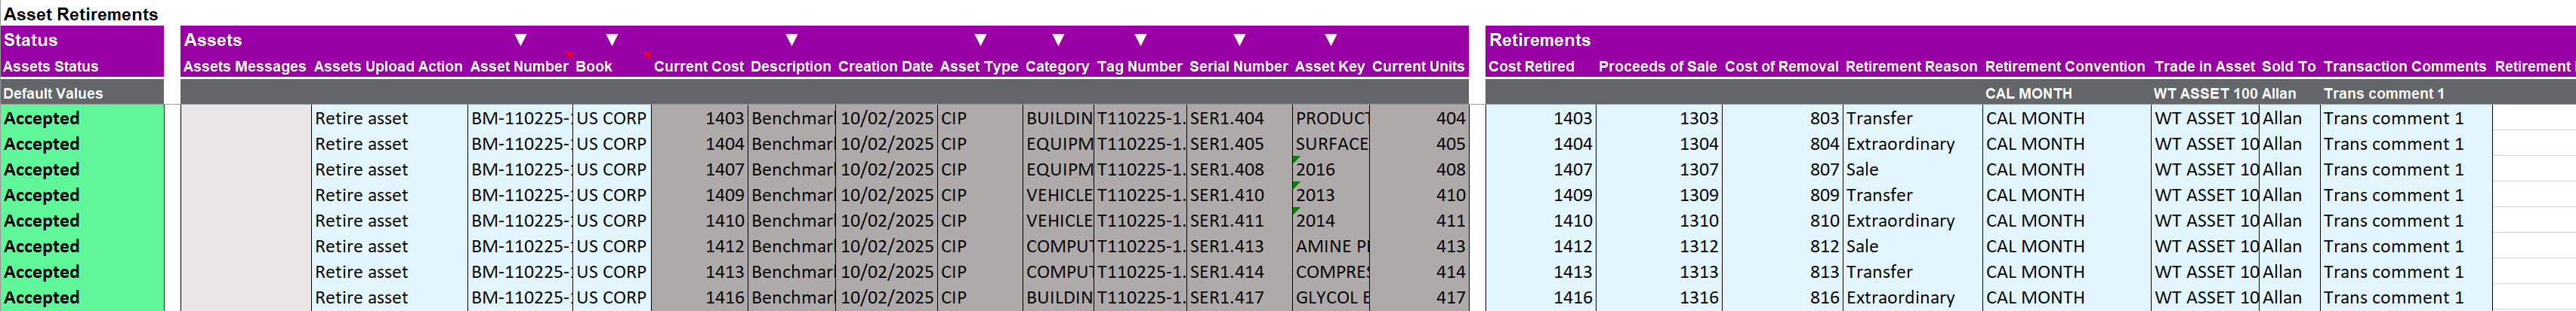Click the Asset Key filter triangle

(1330, 40)
